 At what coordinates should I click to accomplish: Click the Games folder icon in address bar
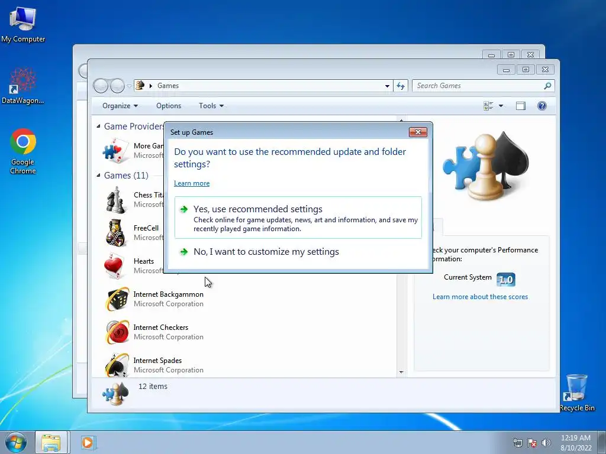click(x=140, y=85)
